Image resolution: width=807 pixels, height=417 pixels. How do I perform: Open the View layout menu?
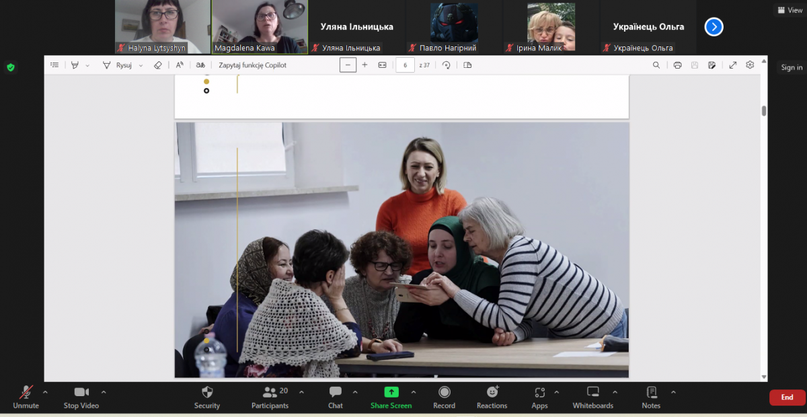pos(790,10)
